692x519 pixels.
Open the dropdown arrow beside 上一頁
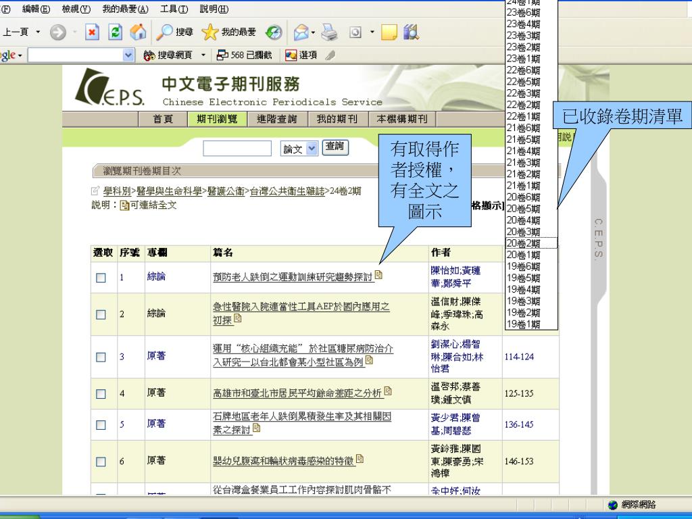pyautogui.click(x=38, y=32)
